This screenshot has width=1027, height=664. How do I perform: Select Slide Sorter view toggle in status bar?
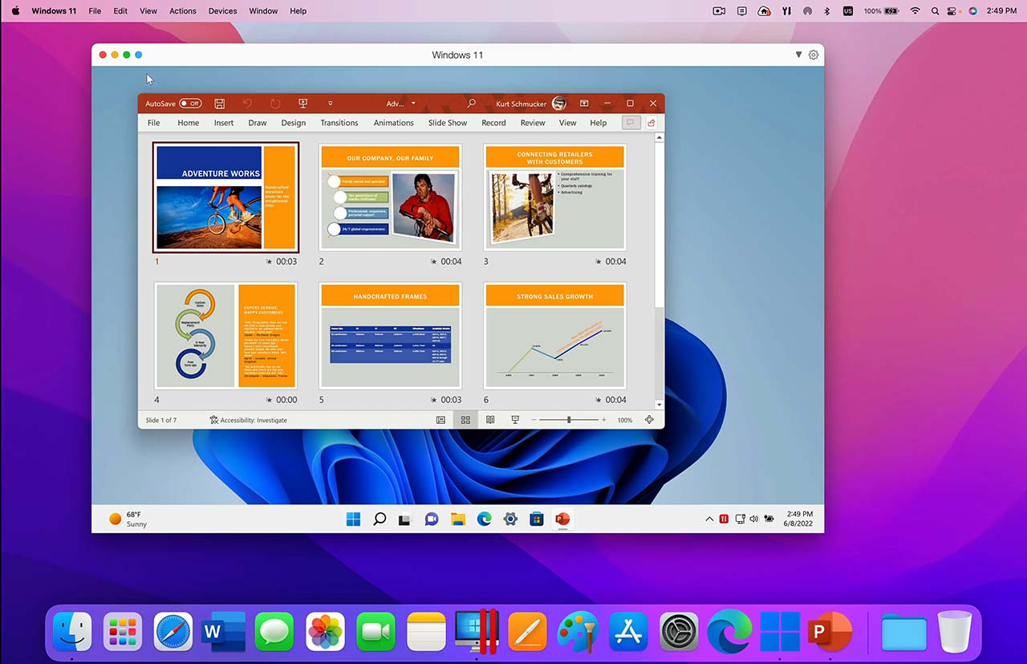tap(465, 419)
